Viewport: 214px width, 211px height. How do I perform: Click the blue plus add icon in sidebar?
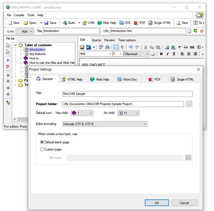click(8, 60)
